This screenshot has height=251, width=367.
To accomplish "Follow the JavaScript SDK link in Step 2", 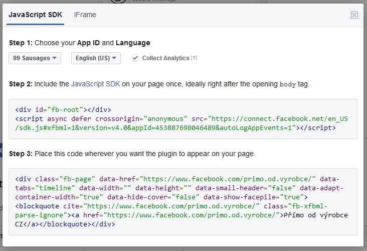I will point(95,84).
